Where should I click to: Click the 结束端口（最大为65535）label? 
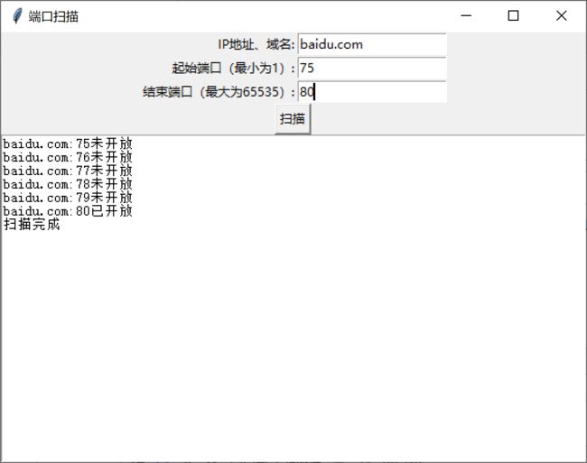219,92
